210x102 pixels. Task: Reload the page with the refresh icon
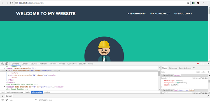pyautogui.click(x=11, y=3)
